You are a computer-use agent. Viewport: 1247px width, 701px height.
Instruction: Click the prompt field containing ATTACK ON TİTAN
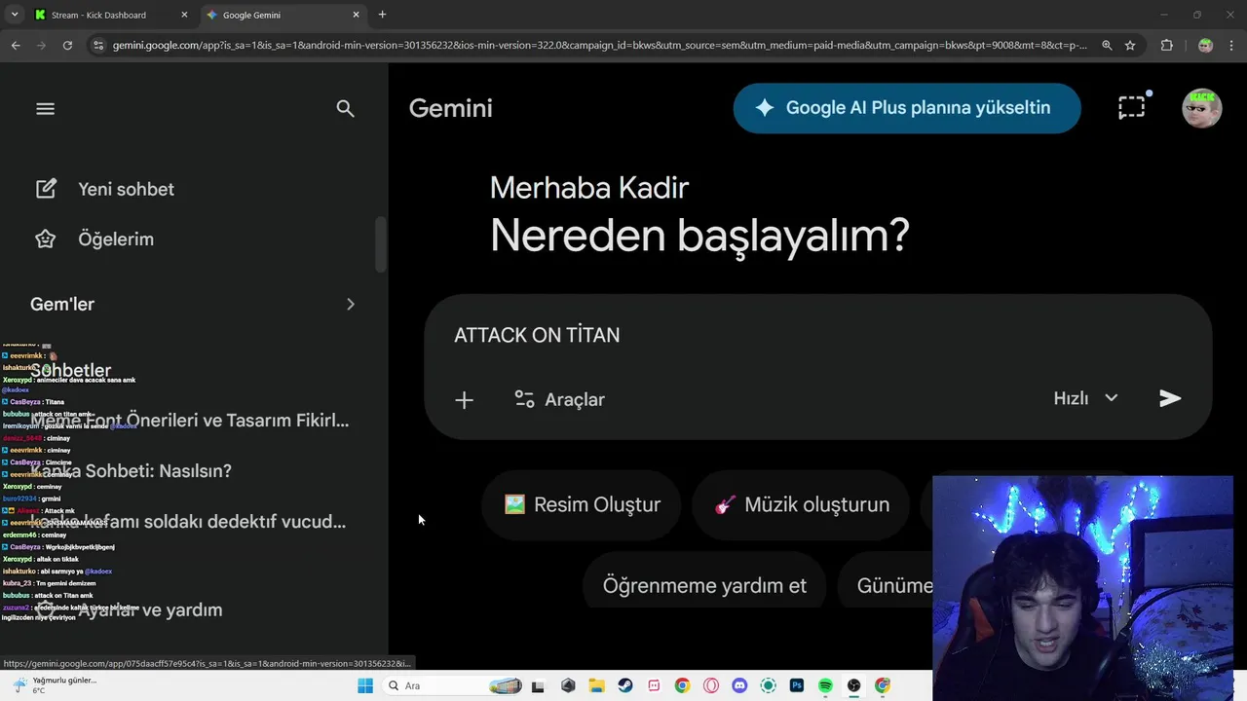click(x=817, y=335)
